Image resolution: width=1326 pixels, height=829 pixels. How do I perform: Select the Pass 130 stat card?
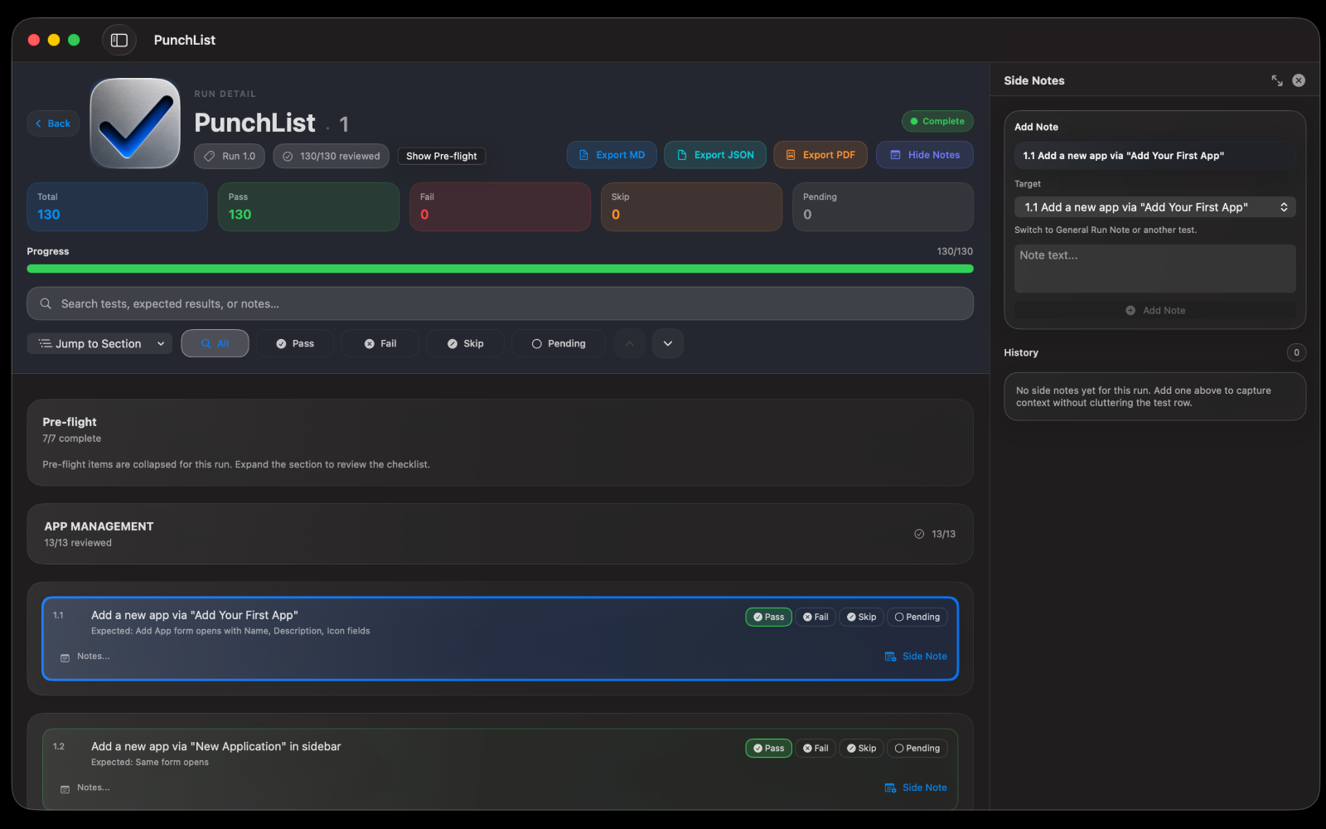[x=308, y=206]
